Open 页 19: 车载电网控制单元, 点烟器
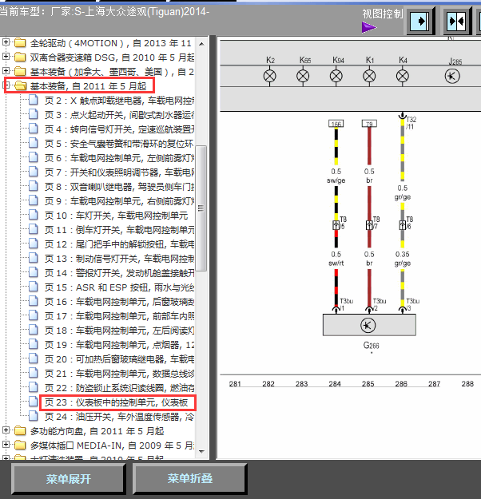Screen dimensions: 481x499 (120, 345)
